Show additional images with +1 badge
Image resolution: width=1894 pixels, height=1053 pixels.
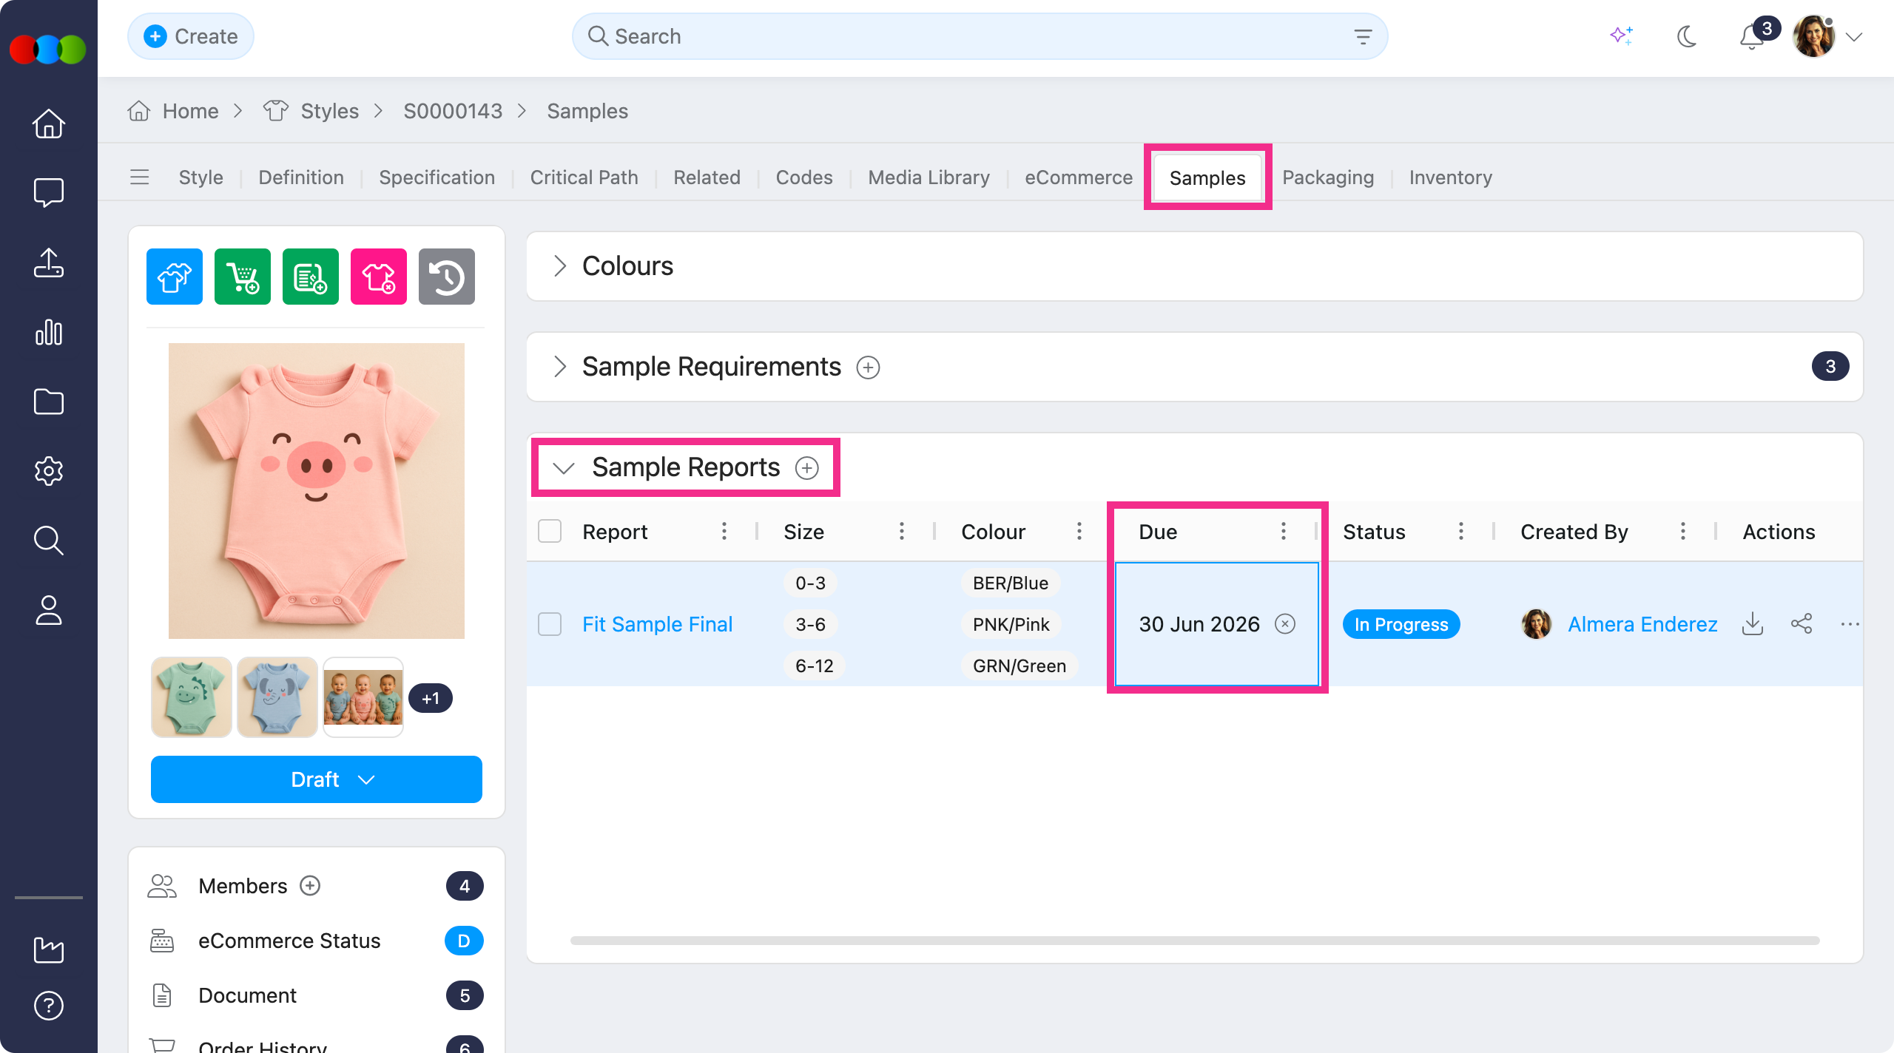(x=430, y=698)
